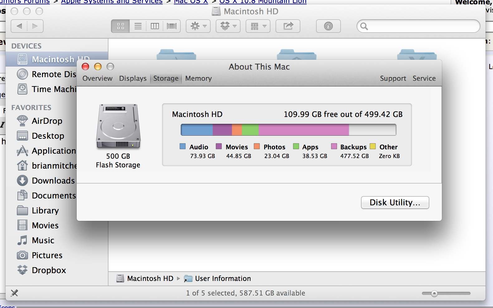Click the Finder search field
Screen dimensions: 493x308
pyautogui.click(x=419, y=26)
